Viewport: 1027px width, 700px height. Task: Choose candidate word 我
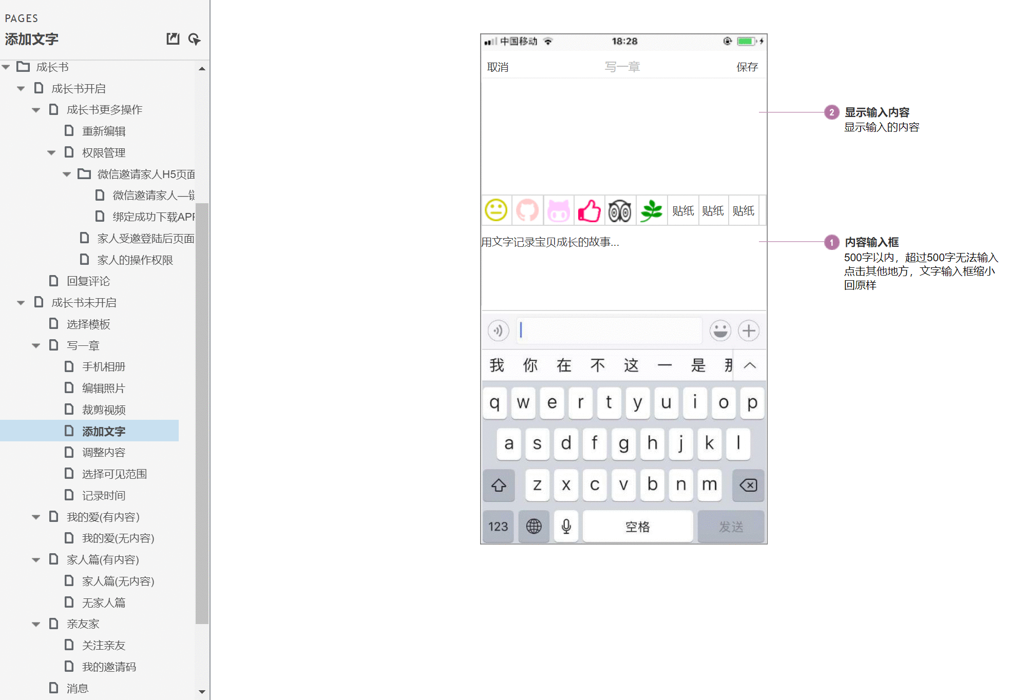click(497, 365)
